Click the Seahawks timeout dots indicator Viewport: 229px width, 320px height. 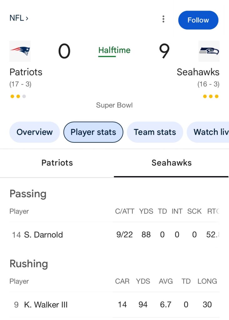[x=211, y=96]
